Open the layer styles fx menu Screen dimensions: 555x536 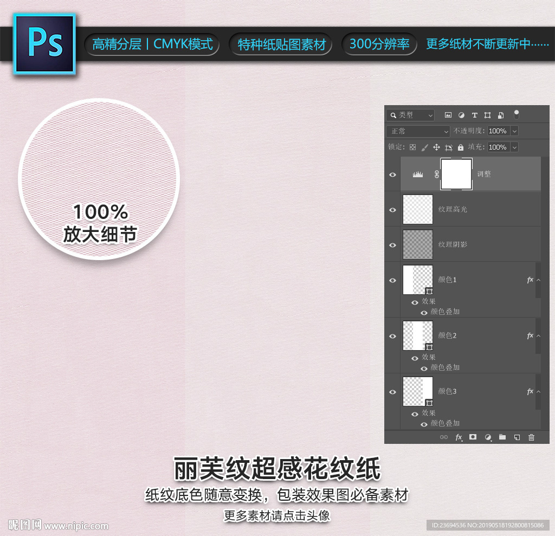(x=459, y=437)
